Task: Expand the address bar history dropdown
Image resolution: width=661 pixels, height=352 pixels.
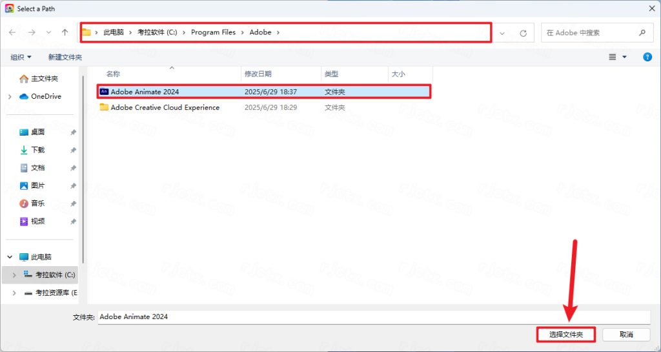Action: [x=503, y=32]
